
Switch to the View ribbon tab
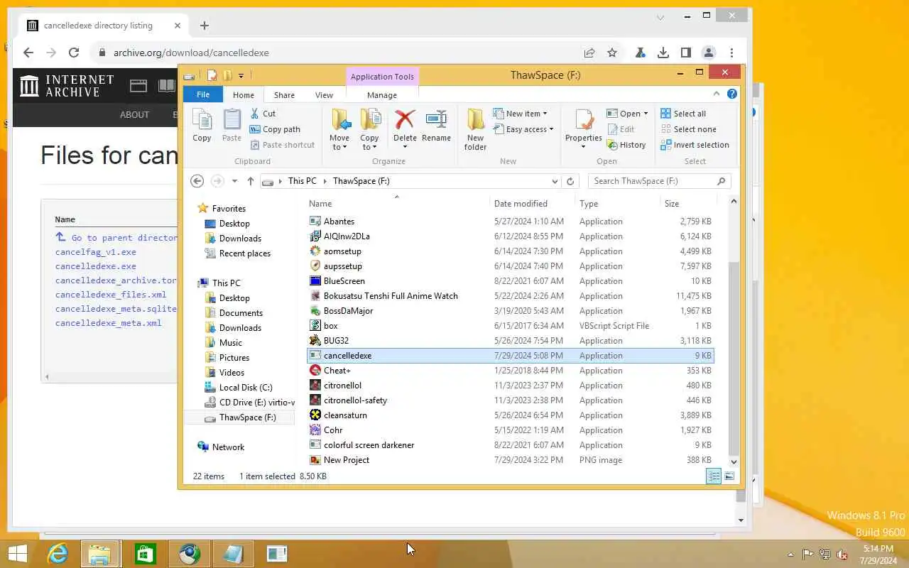tap(324, 95)
